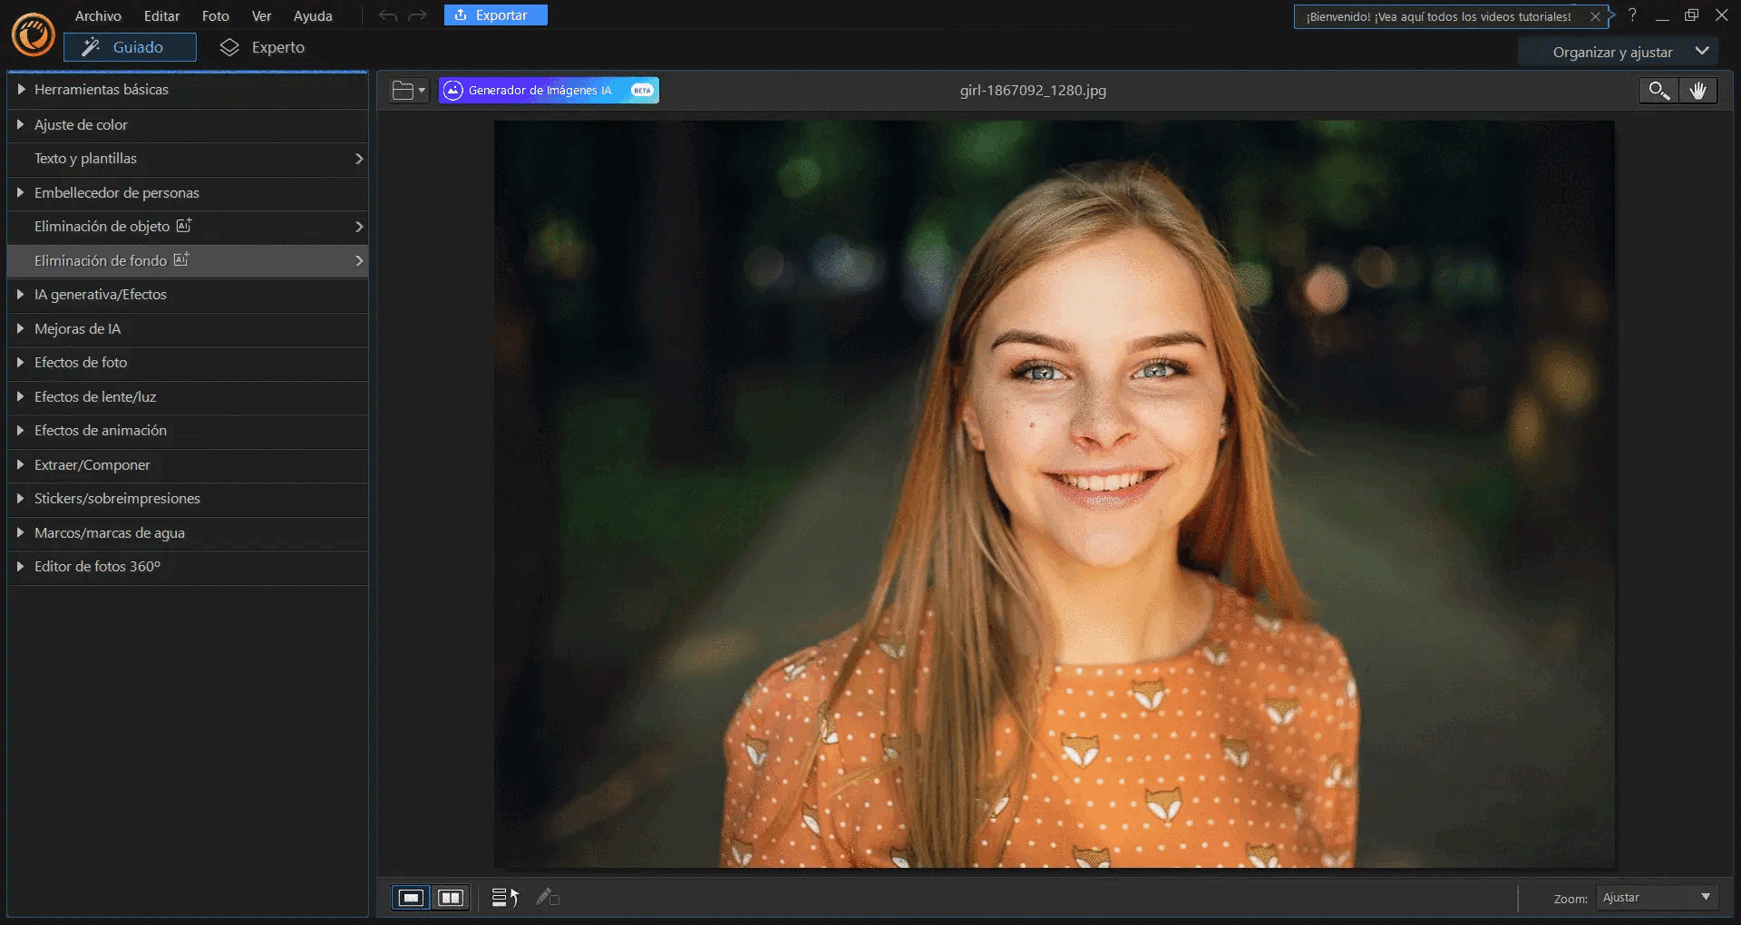Switch to side-by-side compare view
The width and height of the screenshot is (1741, 925).
(x=451, y=898)
